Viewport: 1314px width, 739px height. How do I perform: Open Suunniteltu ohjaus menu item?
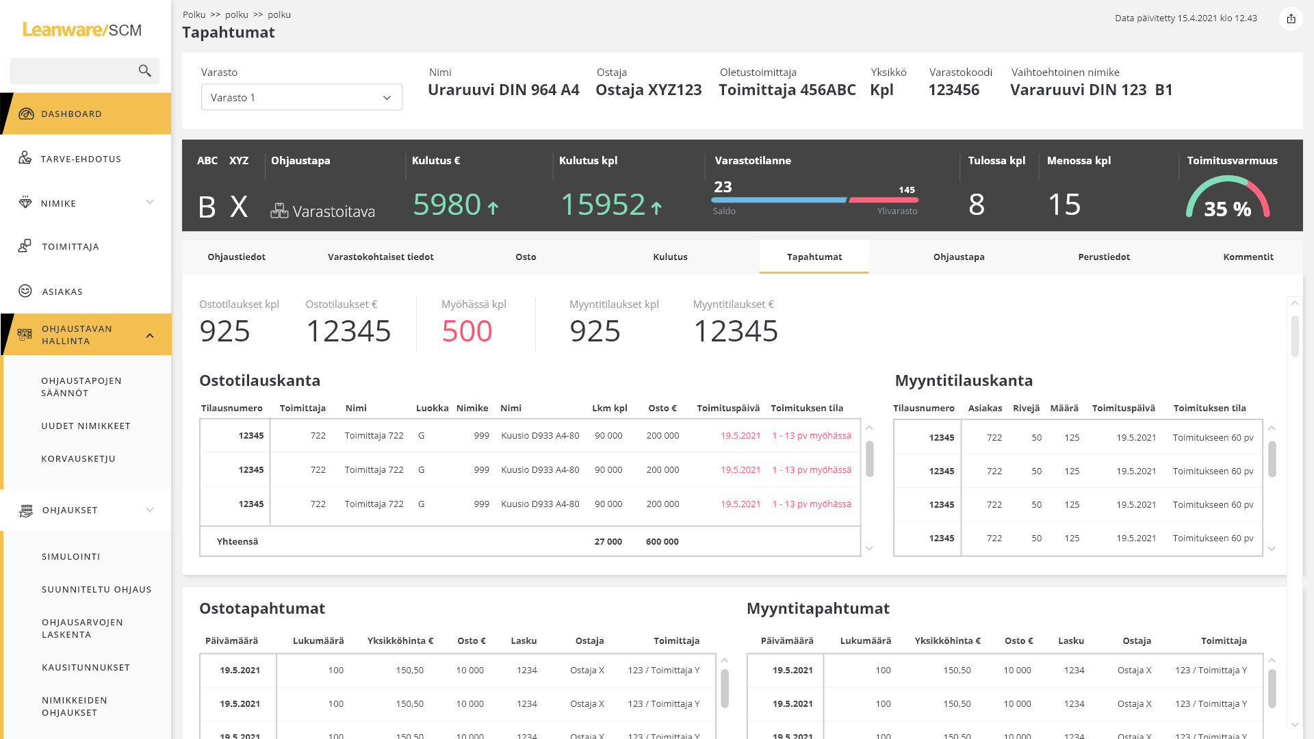pyautogui.click(x=96, y=589)
